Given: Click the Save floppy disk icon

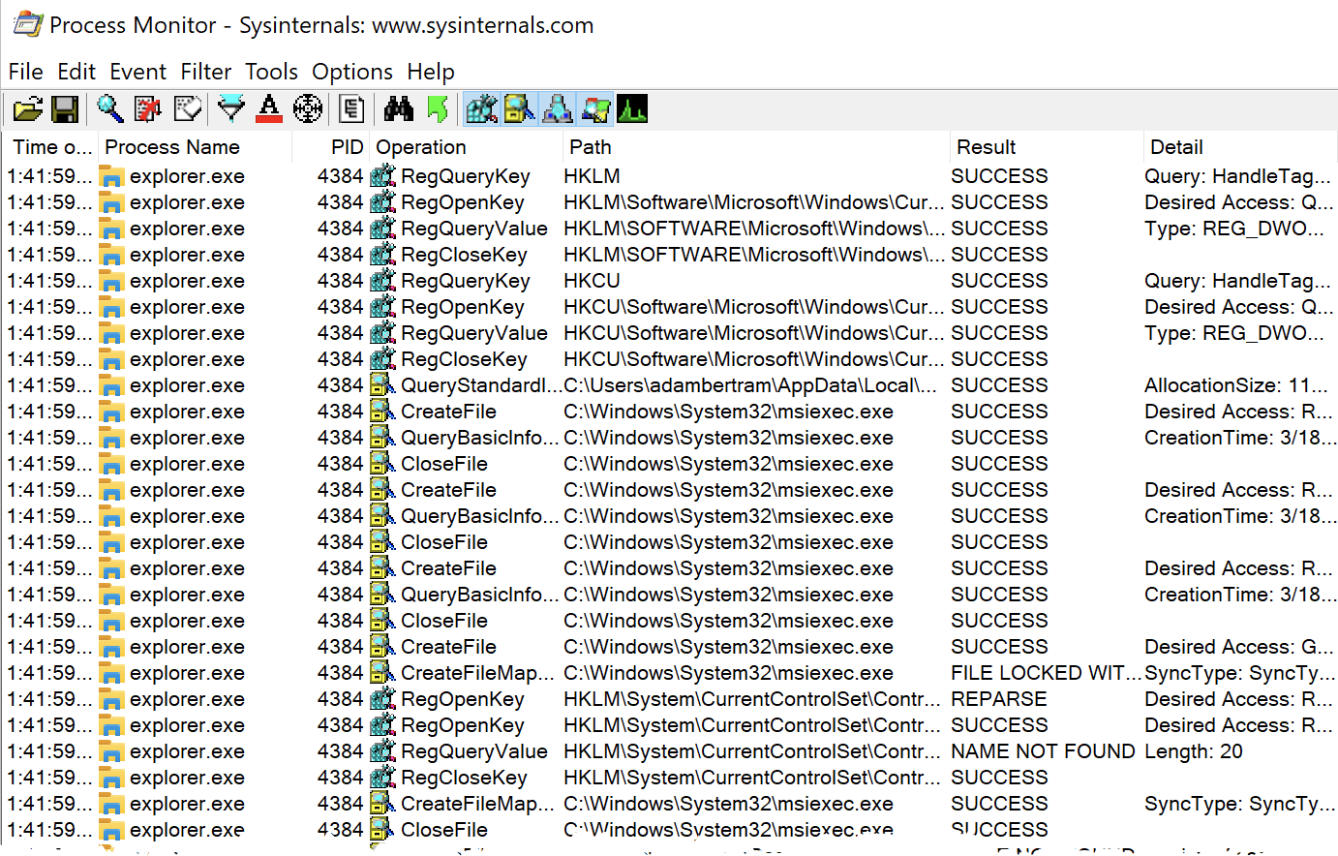Looking at the screenshot, I should pos(65,109).
